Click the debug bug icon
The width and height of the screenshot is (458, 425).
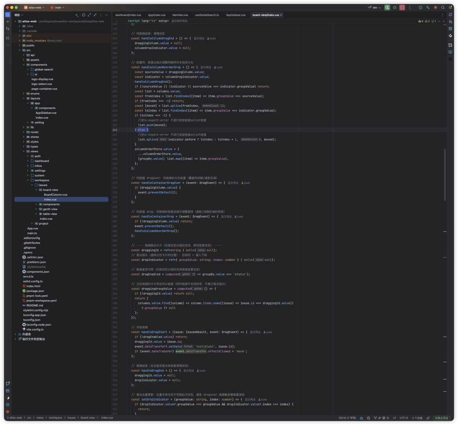pyautogui.click(x=395, y=8)
